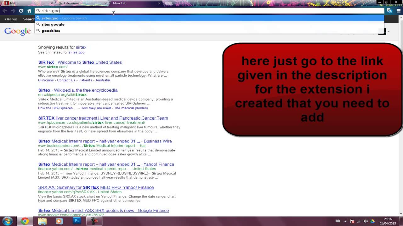The image size is (403, 226).
Task: Show hidden system tray icons
Action: coord(345,221)
